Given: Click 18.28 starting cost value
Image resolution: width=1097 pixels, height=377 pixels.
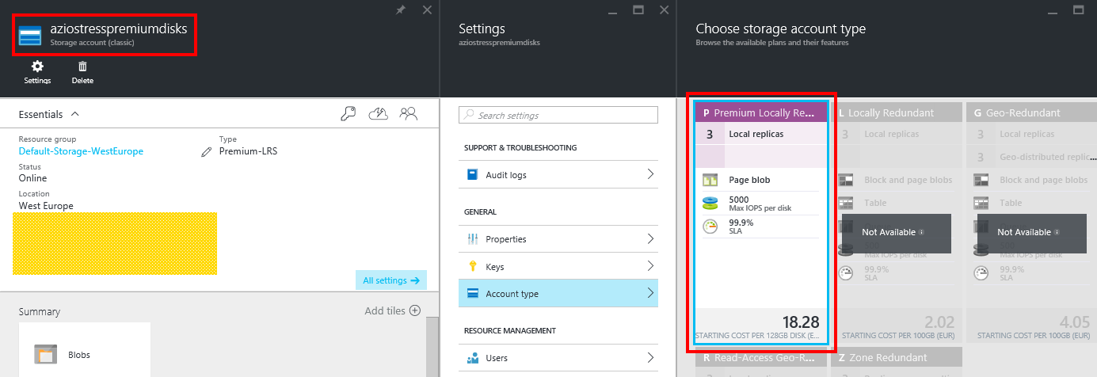Looking at the screenshot, I should [x=801, y=322].
